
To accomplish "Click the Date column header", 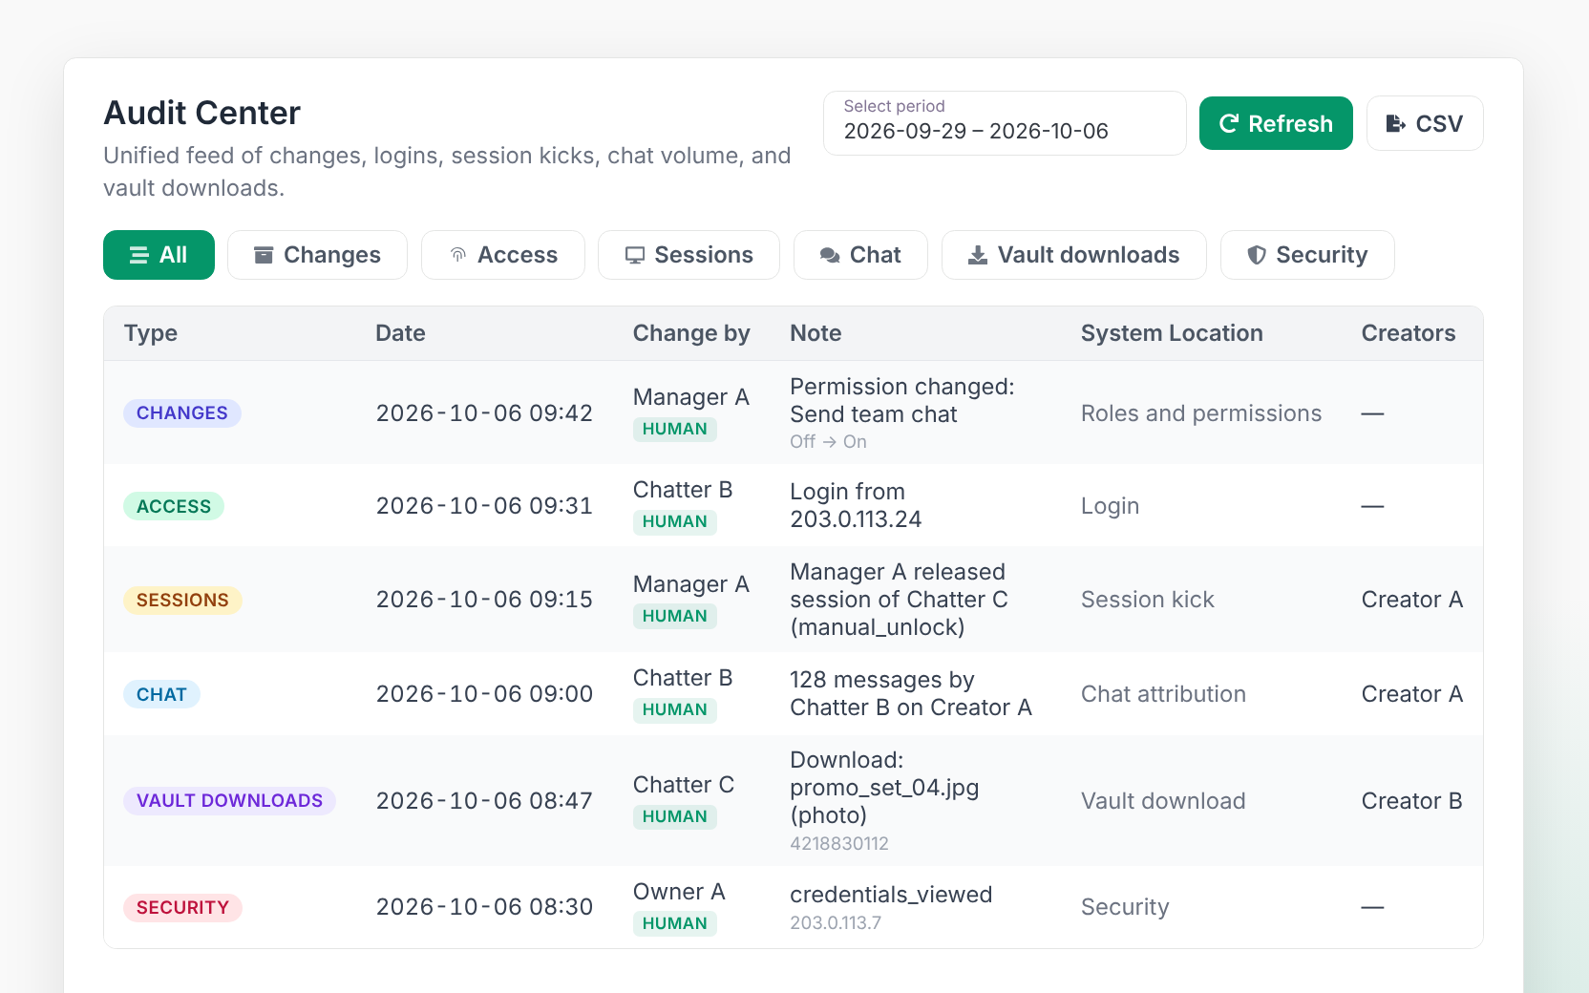I will point(400,333).
